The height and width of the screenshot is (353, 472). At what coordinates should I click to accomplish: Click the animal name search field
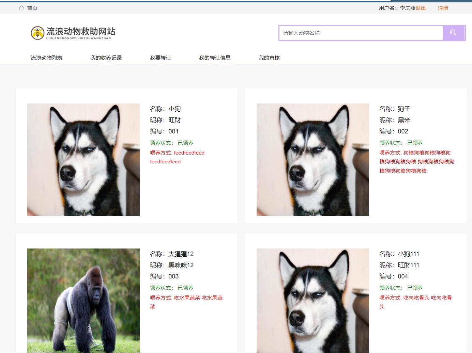[x=361, y=33]
